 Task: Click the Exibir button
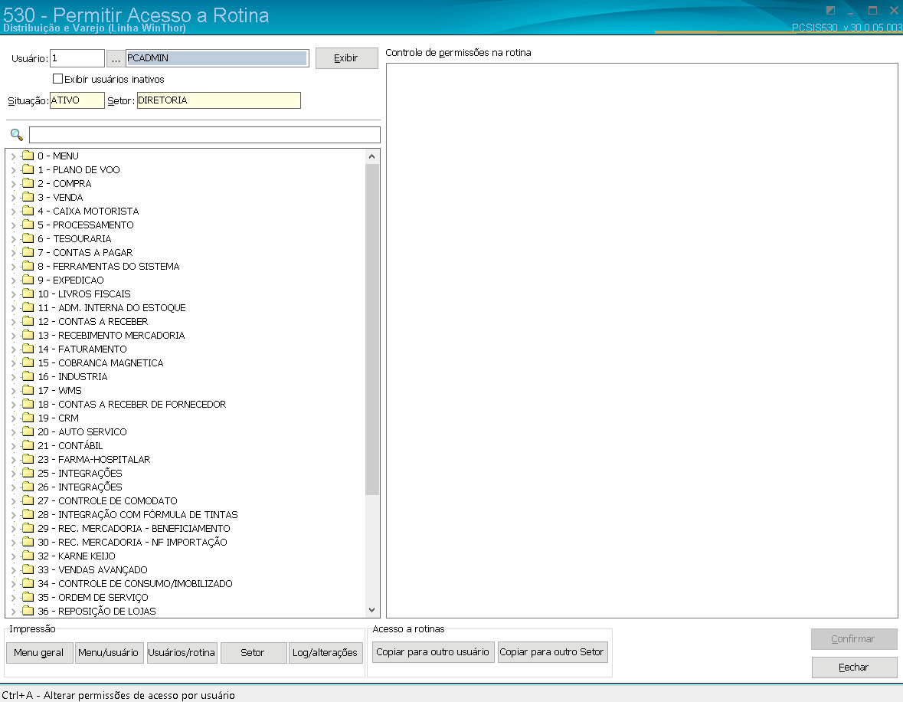coord(346,58)
